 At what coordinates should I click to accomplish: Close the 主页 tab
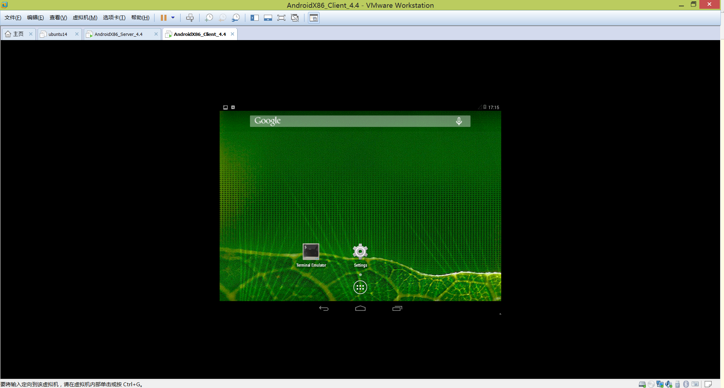(31, 34)
